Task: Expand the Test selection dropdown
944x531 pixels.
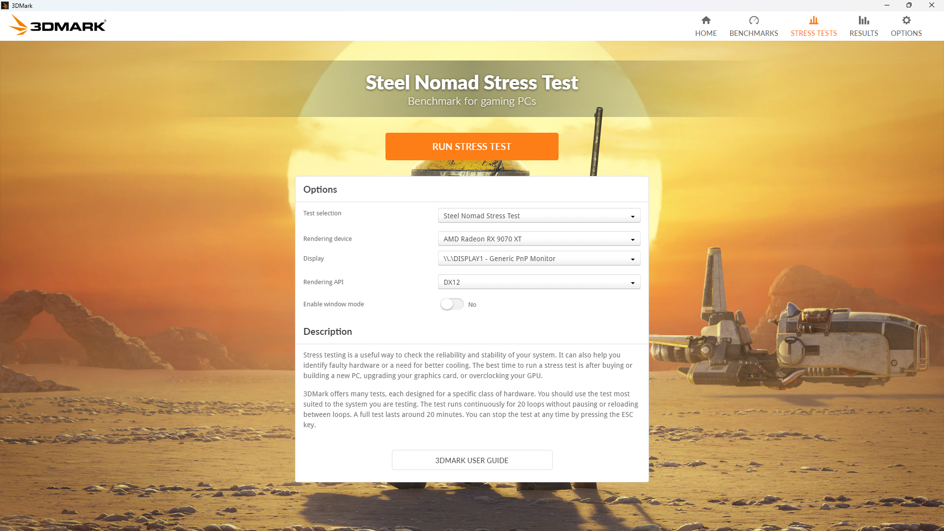Action: 539,216
